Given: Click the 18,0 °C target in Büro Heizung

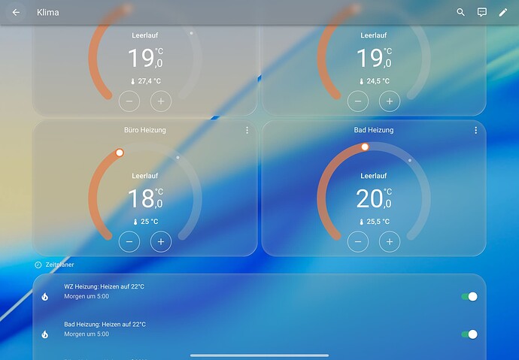Looking at the screenshot, I should [145, 198].
